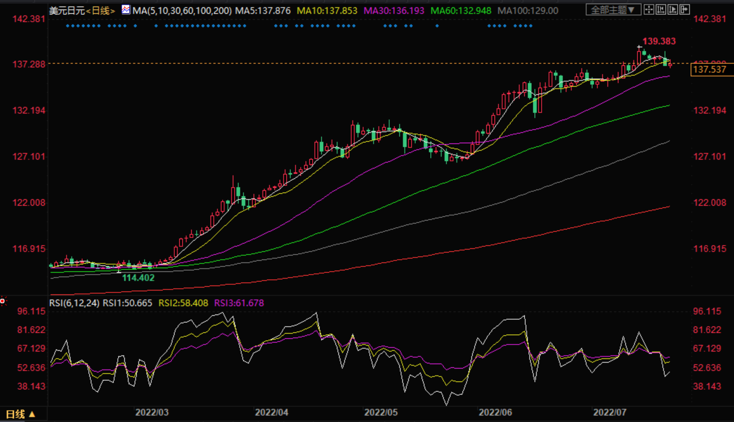Click the MA indicator chart icon
The height and width of the screenshot is (422, 734).
tap(126, 10)
